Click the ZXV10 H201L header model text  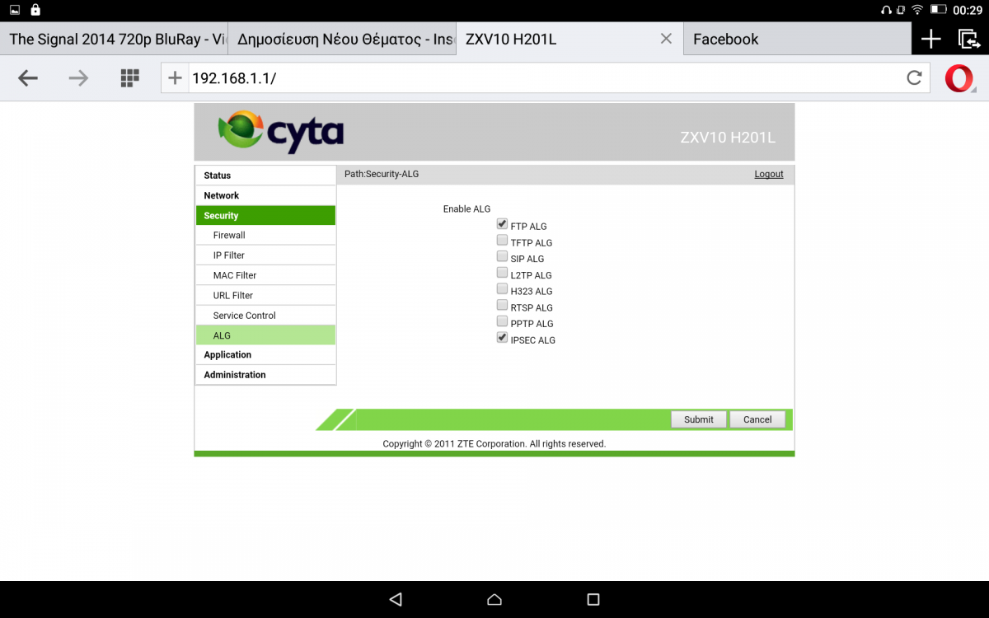728,138
